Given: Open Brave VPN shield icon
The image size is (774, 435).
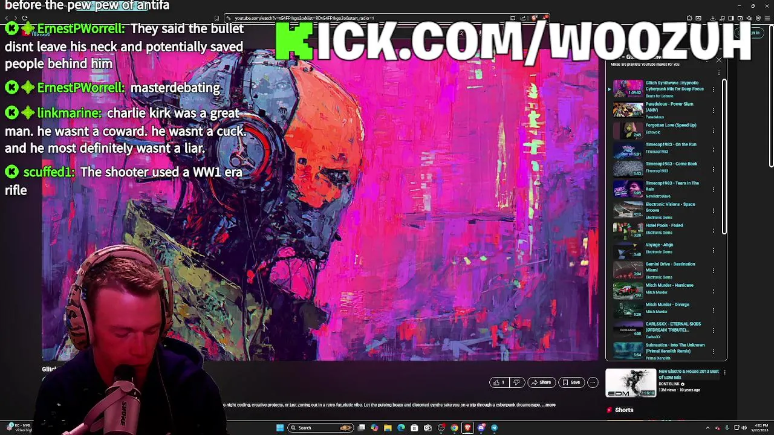Looking at the screenshot, I should (758, 18).
